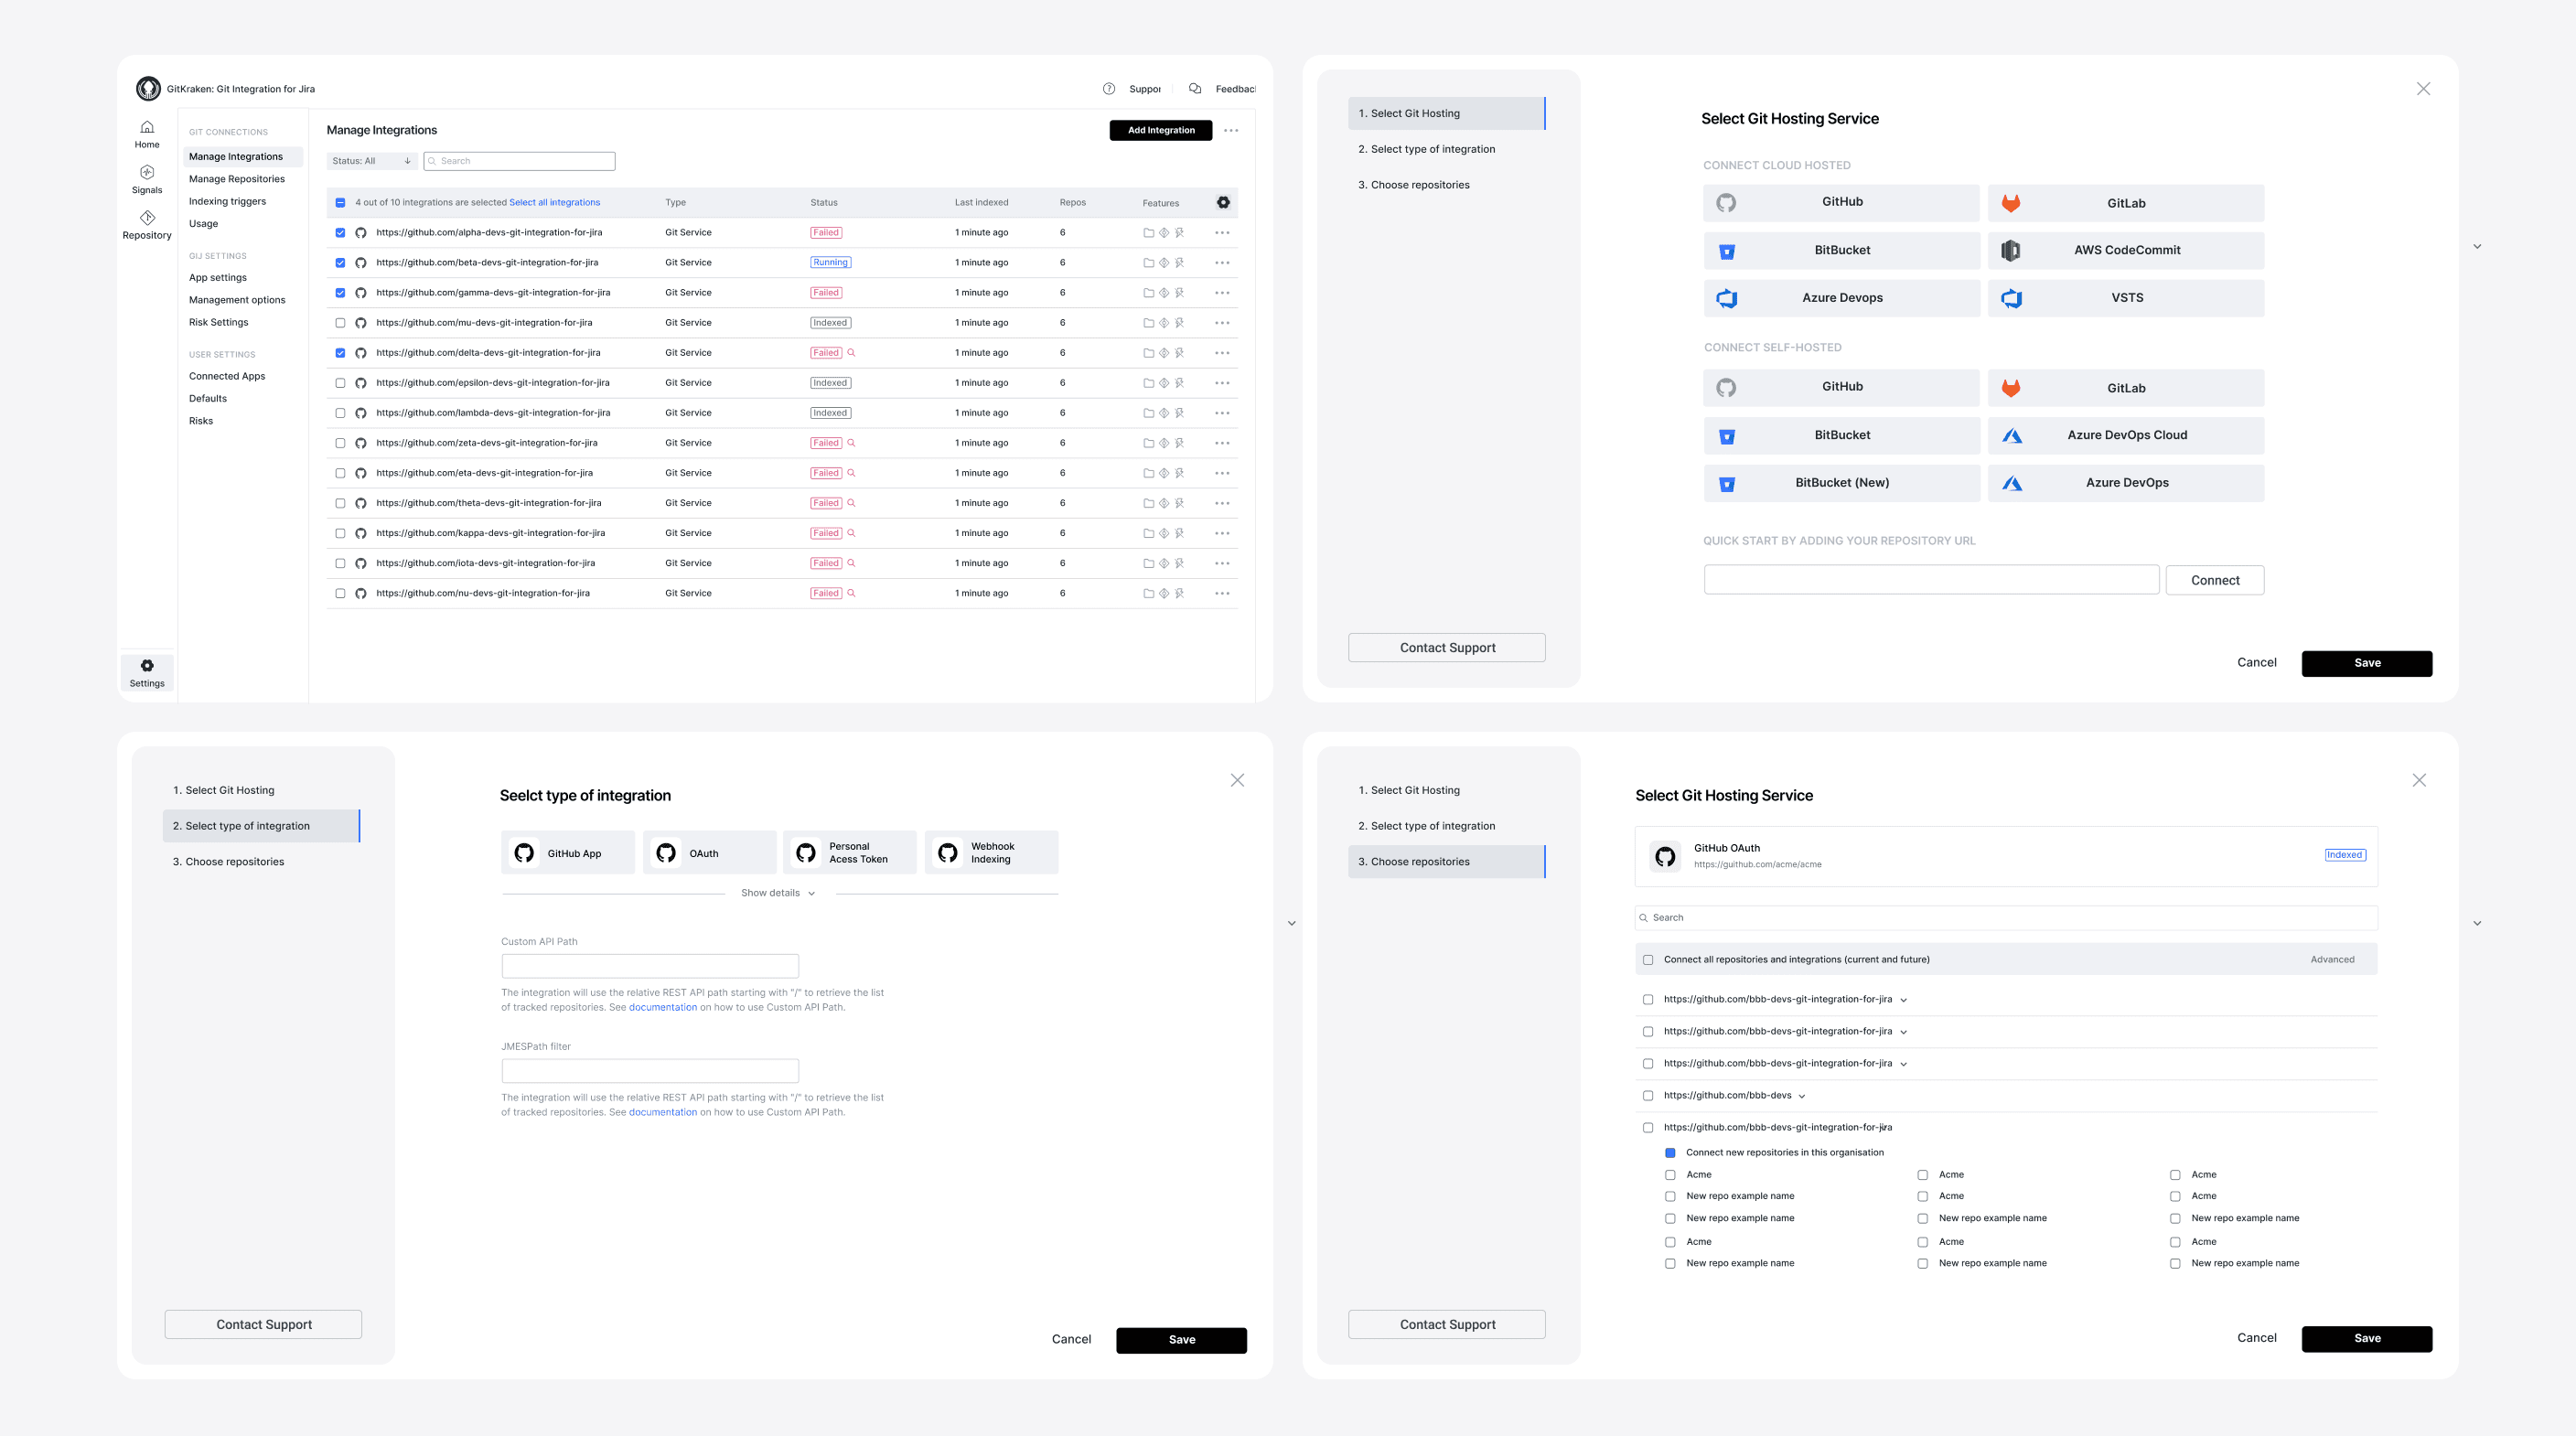Viewport: 2576px width, 1436px height.
Task: Open Manage Repositories in the settings menu
Action: 237,179
